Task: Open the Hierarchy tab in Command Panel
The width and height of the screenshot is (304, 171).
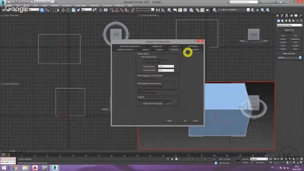Action: [286, 16]
